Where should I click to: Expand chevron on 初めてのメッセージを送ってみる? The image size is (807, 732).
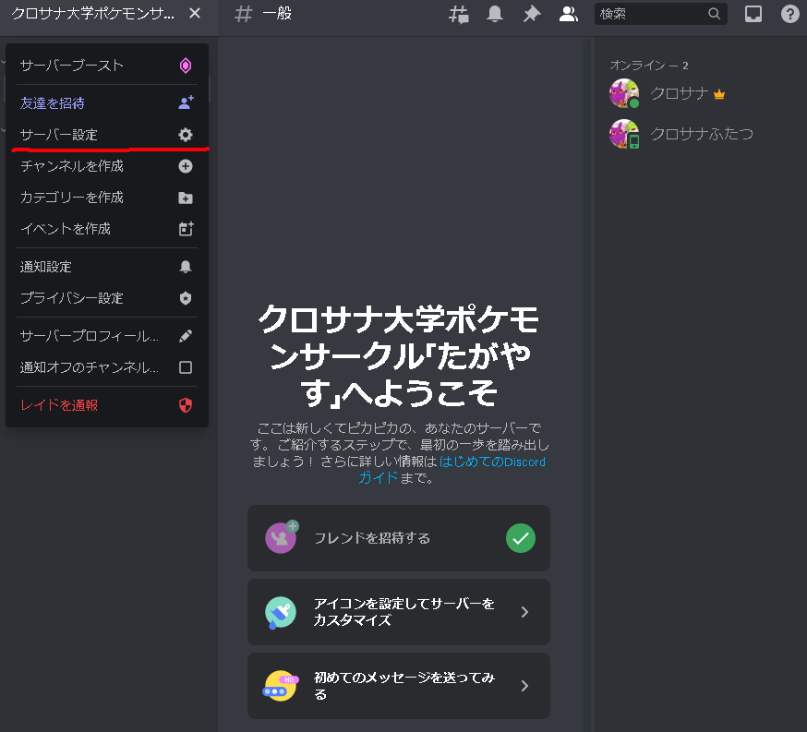(524, 686)
